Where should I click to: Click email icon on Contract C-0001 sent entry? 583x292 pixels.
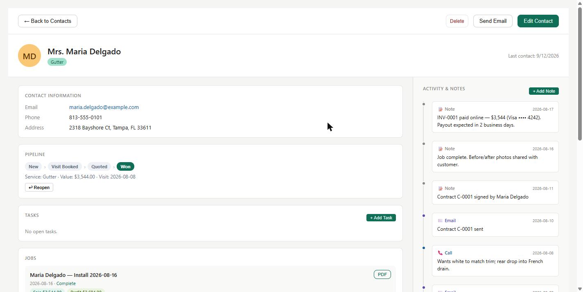click(x=440, y=221)
